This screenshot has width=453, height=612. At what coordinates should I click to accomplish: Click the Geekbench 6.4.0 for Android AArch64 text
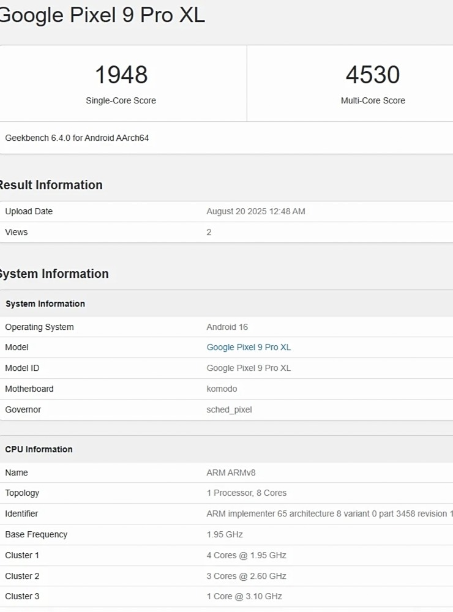click(x=77, y=138)
